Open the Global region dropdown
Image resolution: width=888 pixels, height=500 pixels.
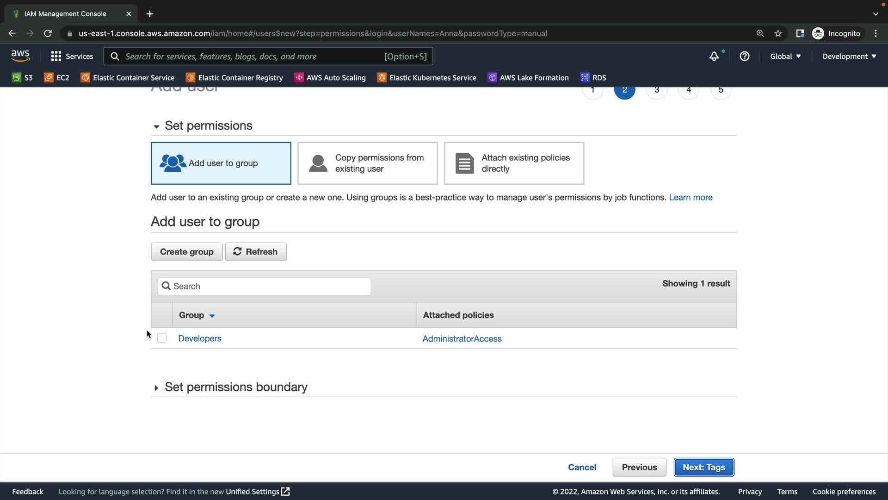point(785,56)
